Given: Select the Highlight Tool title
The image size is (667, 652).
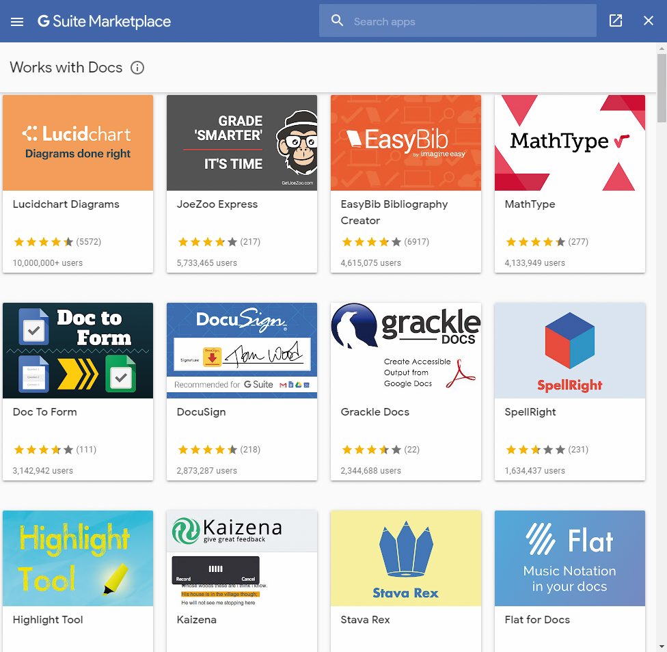Looking at the screenshot, I should click(48, 620).
